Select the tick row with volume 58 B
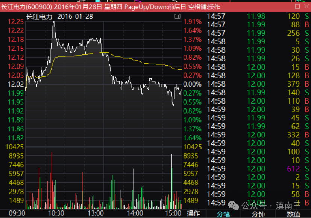The image size is (311, 218). click(x=258, y=194)
